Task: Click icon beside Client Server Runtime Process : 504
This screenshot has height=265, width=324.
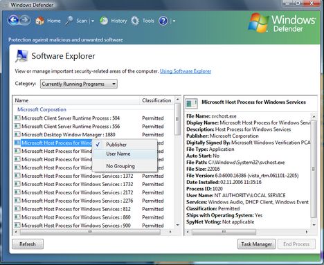Action: pyautogui.click(x=17, y=118)
